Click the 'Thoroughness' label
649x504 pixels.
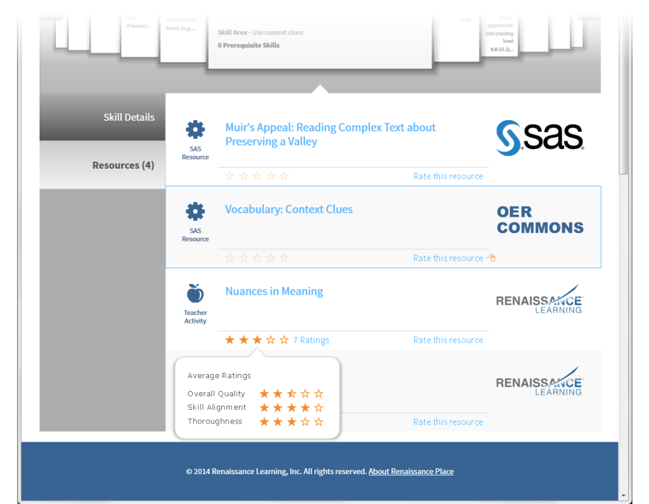click(x=214, y=421)
